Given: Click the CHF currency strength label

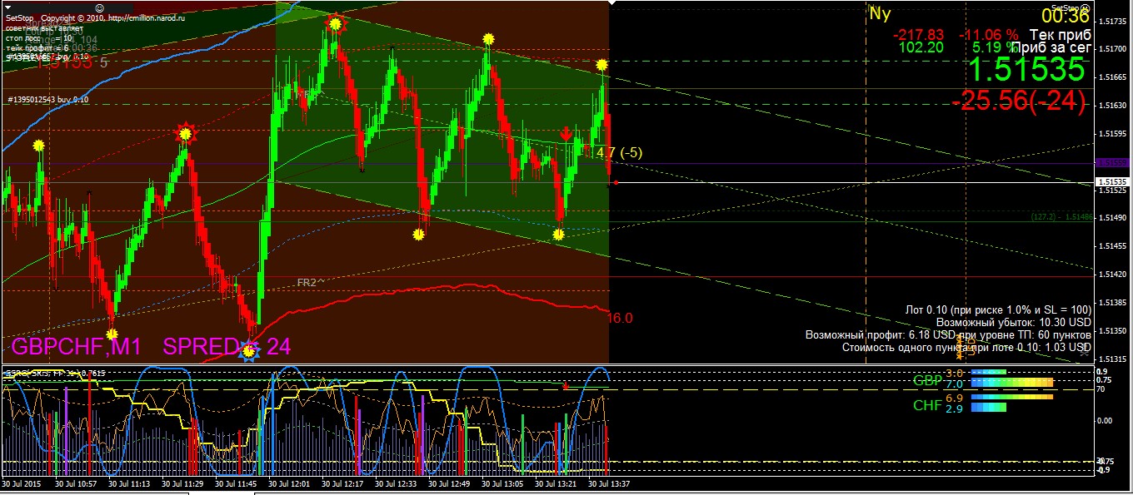Looking at the screenshot, I should point(927,406).
